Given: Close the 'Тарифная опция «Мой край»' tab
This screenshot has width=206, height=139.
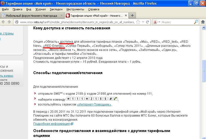Looking at the screenshot, I should tap(126, 15).
